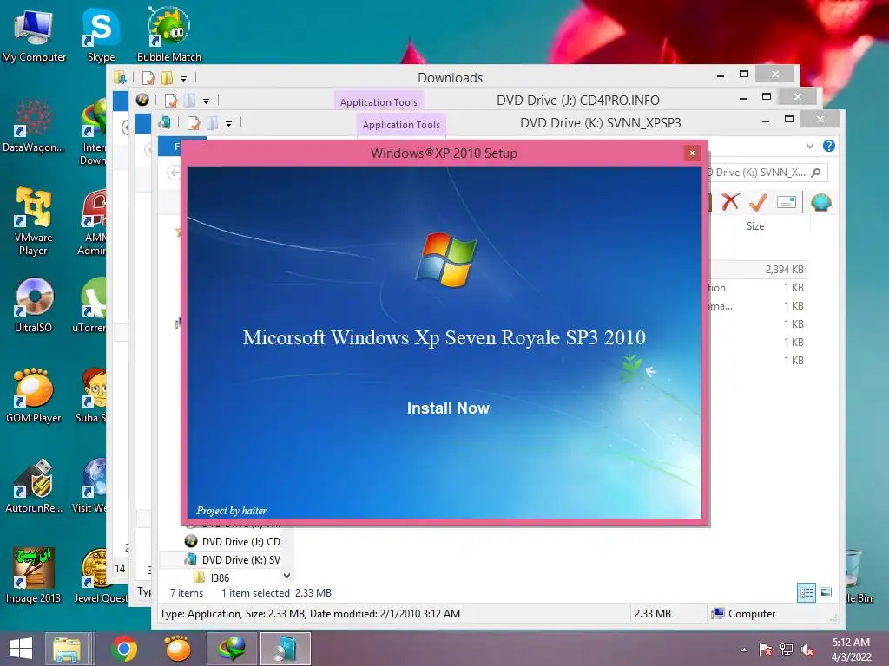Minimize the Downloads window
The height and width of the screenshot is (666, 889).
tap(720, 75)
